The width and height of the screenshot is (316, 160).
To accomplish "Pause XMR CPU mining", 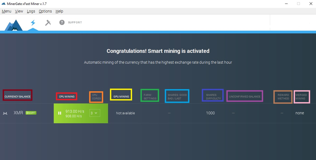I will pyautogui.click(x=59, y=113).
